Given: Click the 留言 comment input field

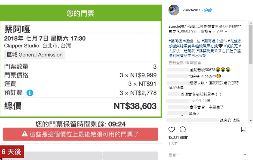Looking at the screenshot, I should [201, 155].
